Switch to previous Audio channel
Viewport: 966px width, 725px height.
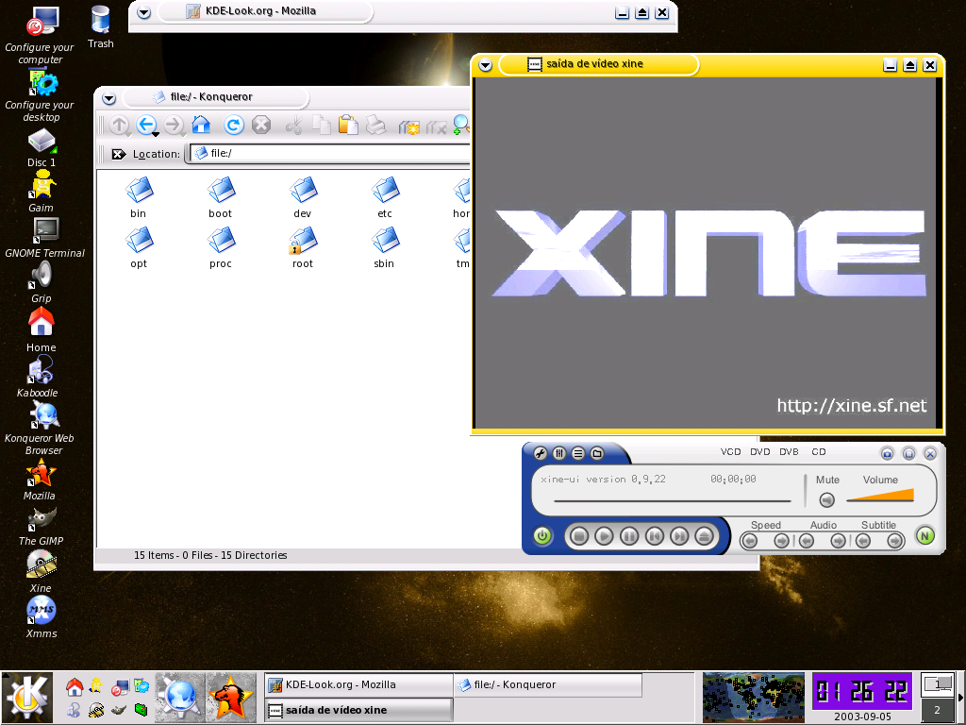pyautogui.click(x=807, y=541)
